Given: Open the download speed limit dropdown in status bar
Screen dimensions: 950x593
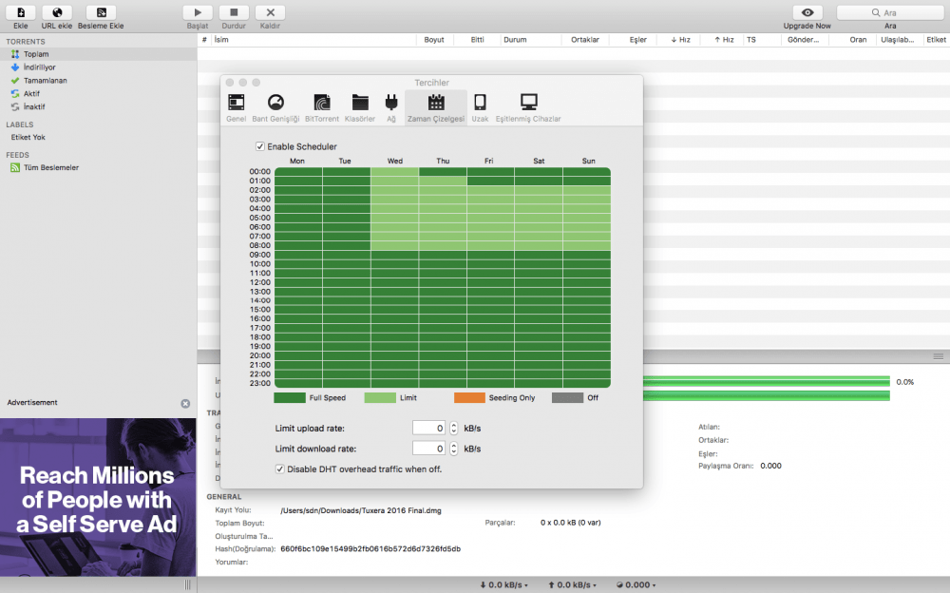Looking at the screenshot, I should (504, 584).
